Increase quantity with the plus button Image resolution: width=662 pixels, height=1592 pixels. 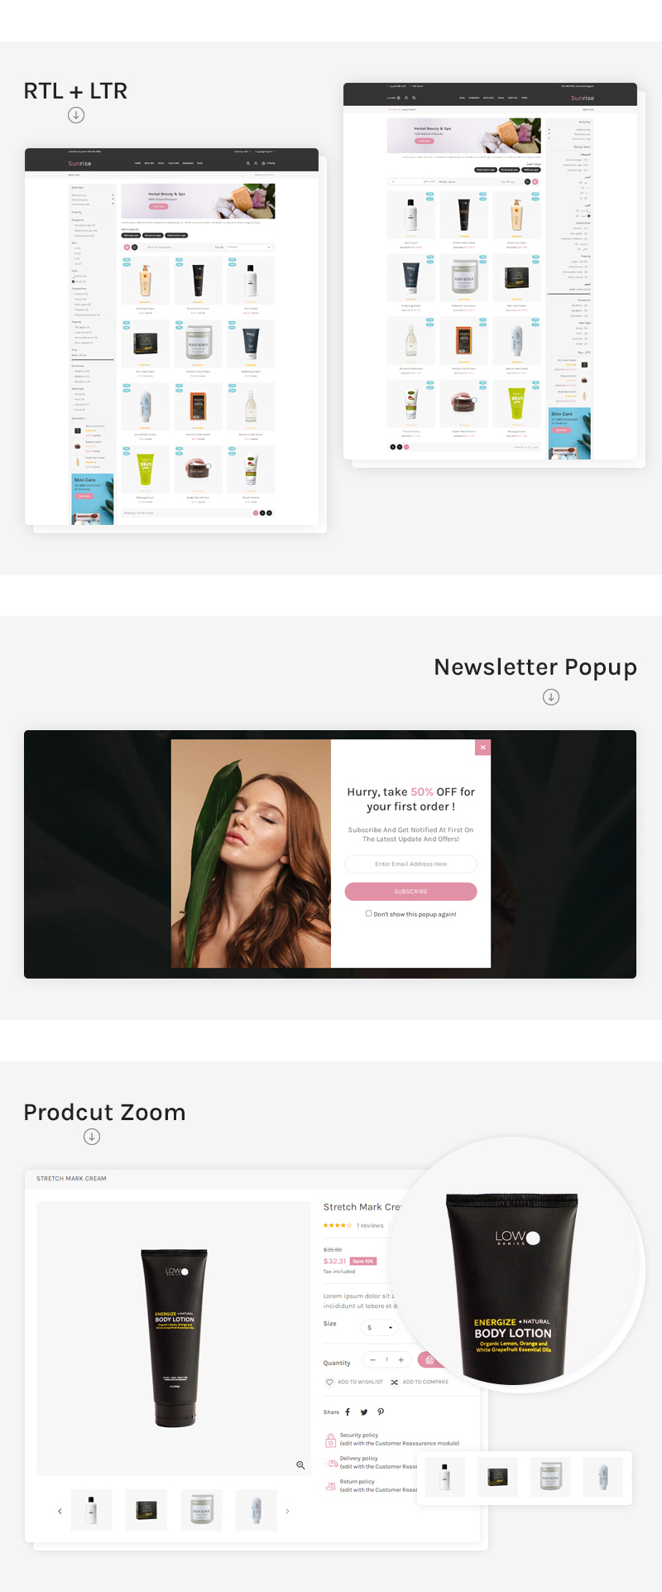[401, 1359]
